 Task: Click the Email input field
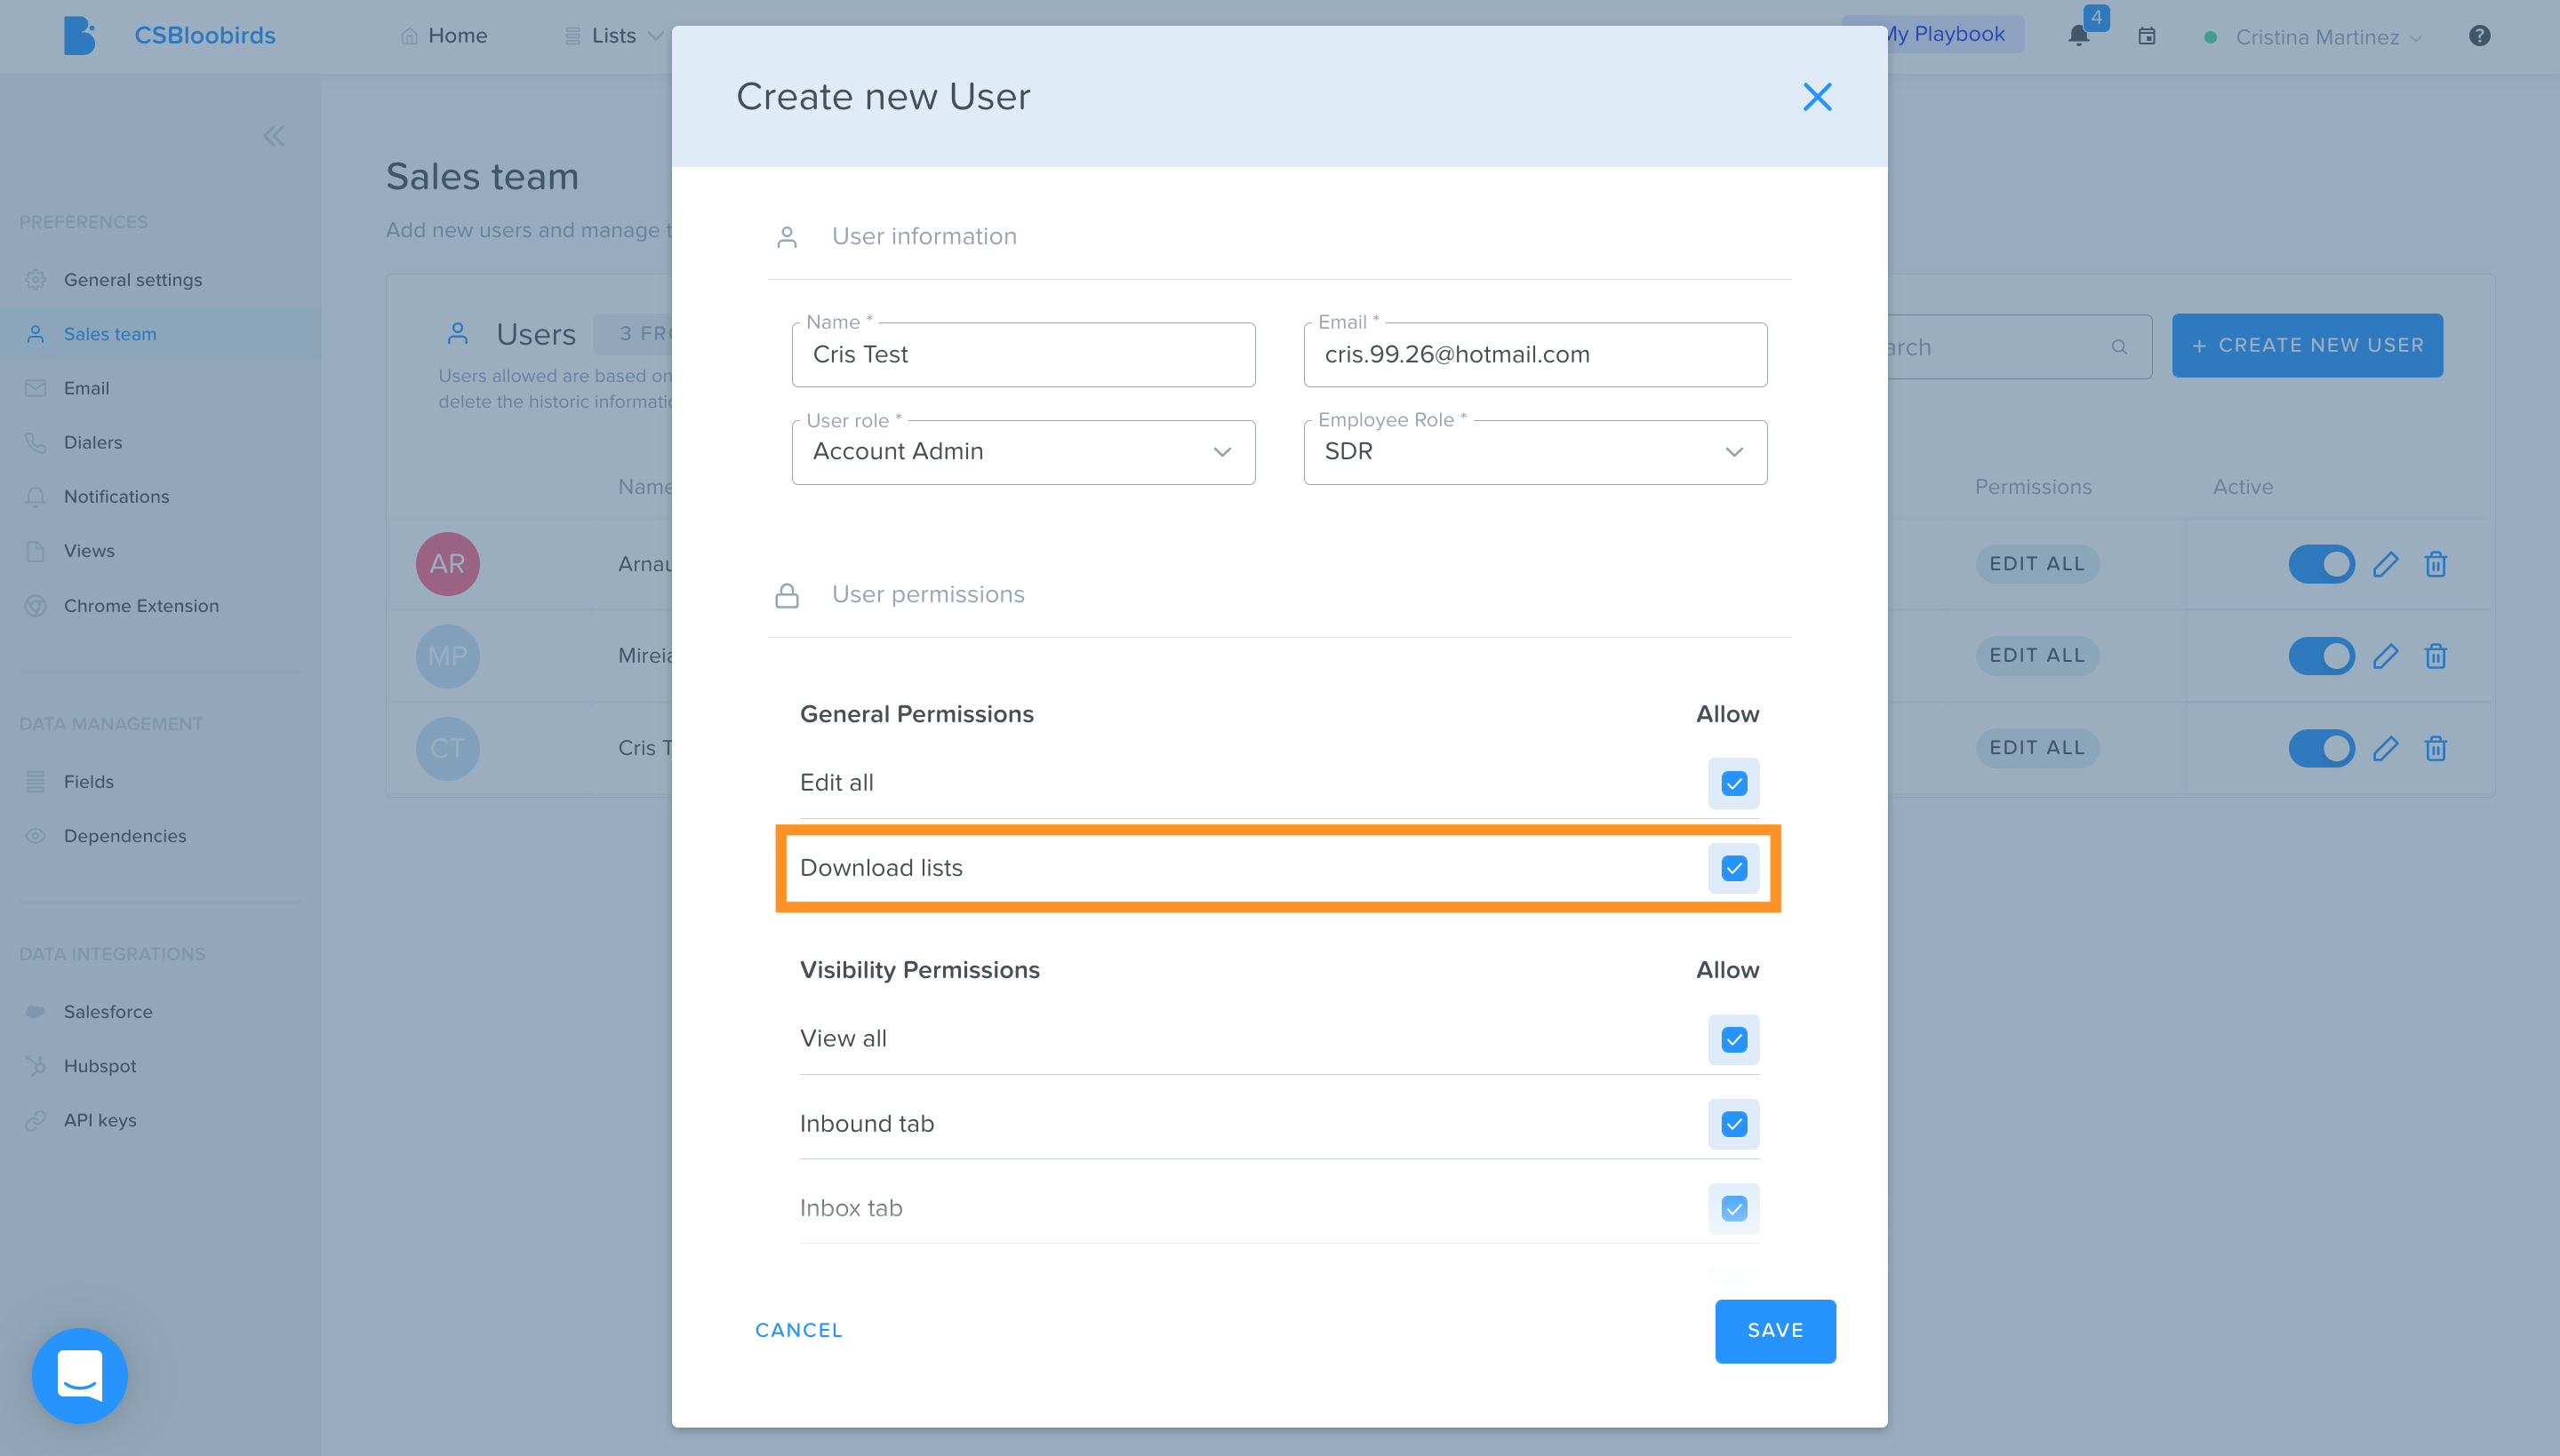pos(1534,355)
